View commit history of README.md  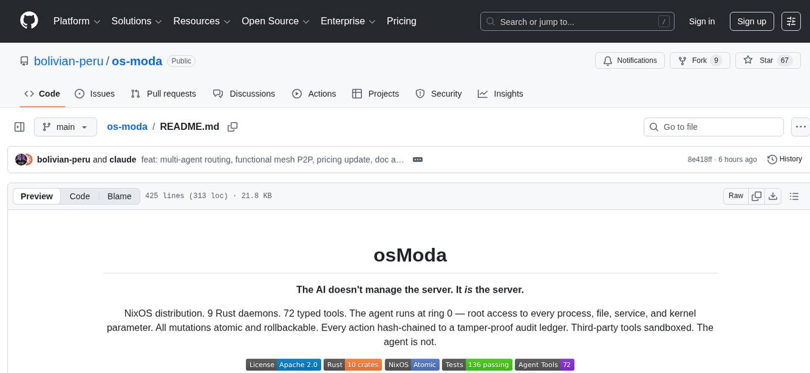tap(784, 159)
